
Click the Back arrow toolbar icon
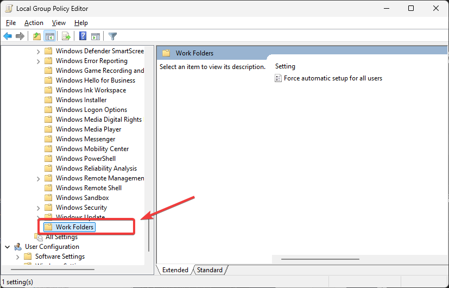click(8, 36)
